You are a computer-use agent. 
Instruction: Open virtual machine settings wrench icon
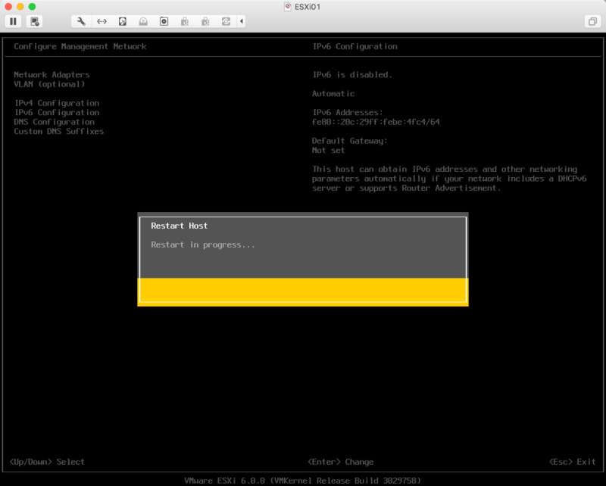tap(81, 21)
